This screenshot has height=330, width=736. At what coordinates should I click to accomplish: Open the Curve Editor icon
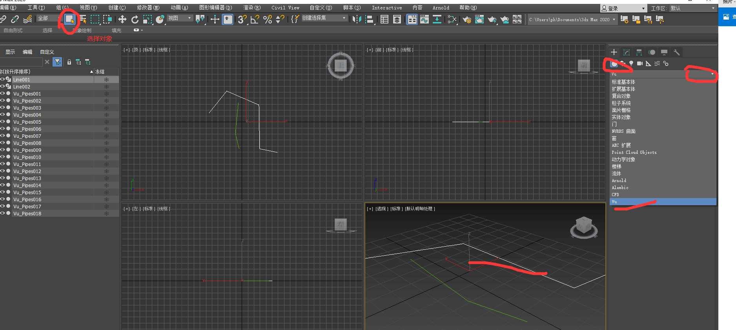click(424, 19)
